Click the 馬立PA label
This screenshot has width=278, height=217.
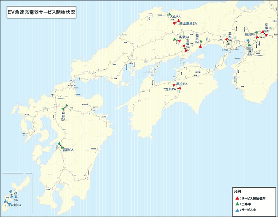tap(182, 84)
